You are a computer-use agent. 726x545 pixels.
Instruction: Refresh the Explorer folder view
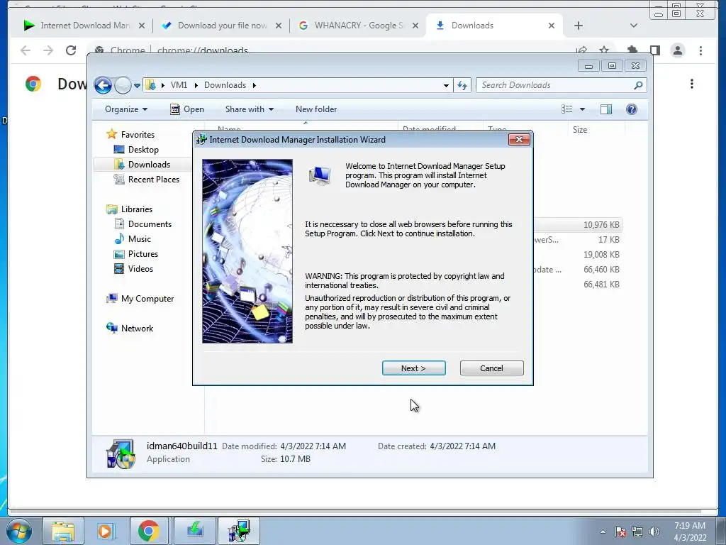pyautogui.click(x=462, y=85)
